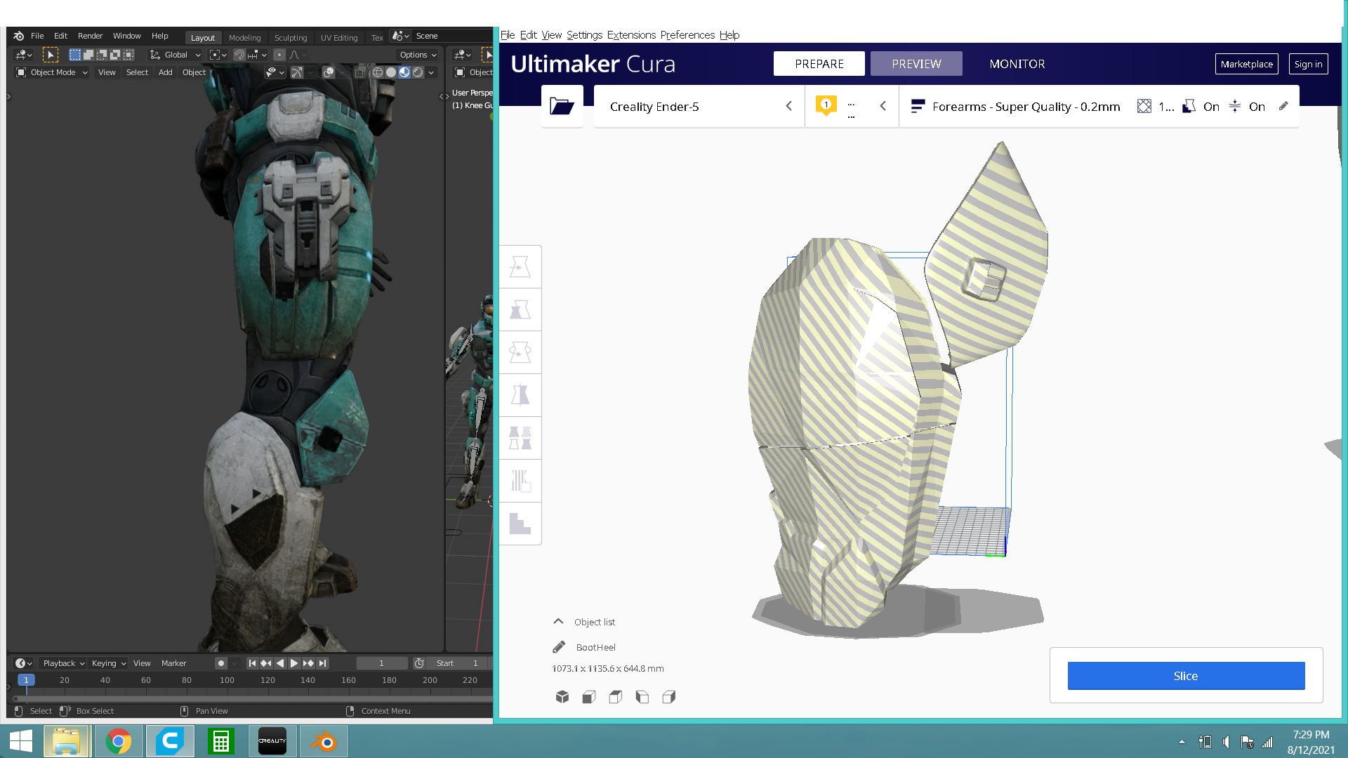Open Google Chrome from the Windows taskbar

point(119,741)
